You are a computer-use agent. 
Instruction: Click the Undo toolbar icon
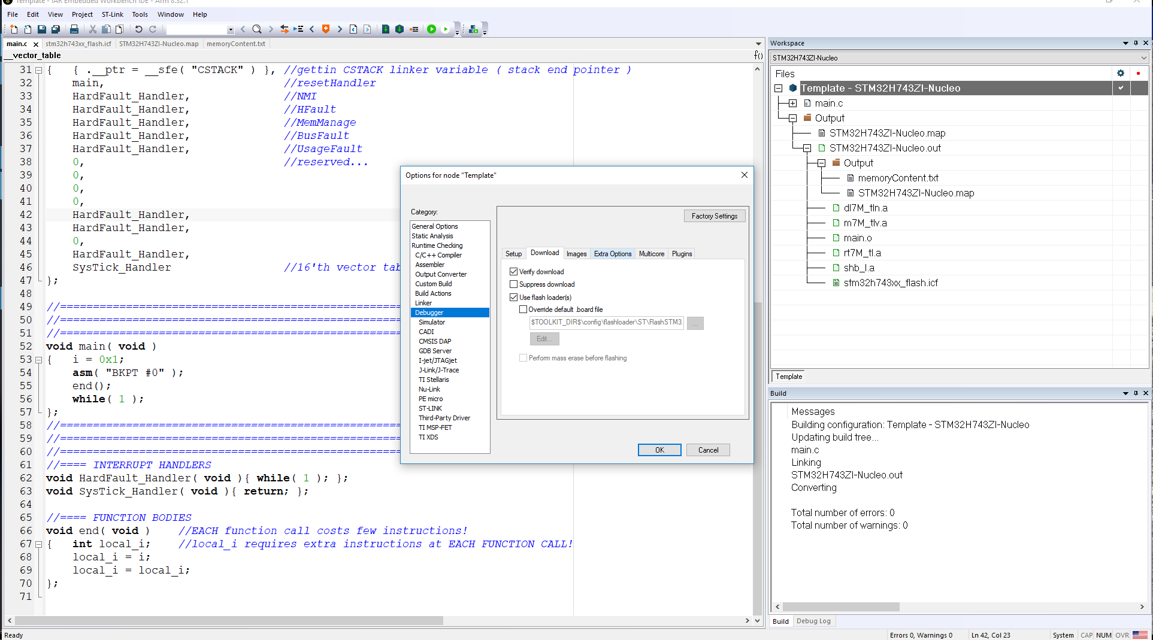(138, 29)
